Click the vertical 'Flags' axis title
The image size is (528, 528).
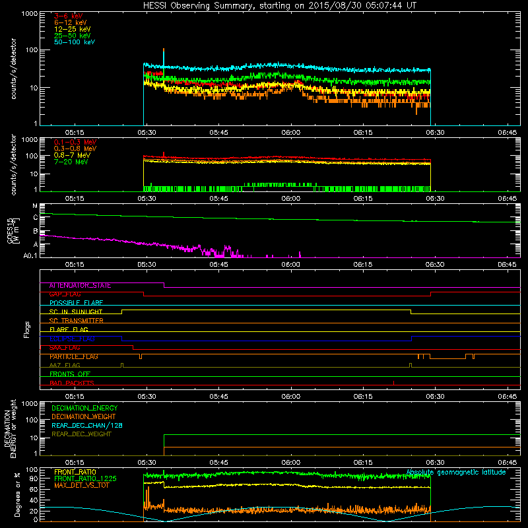point(27,329)
